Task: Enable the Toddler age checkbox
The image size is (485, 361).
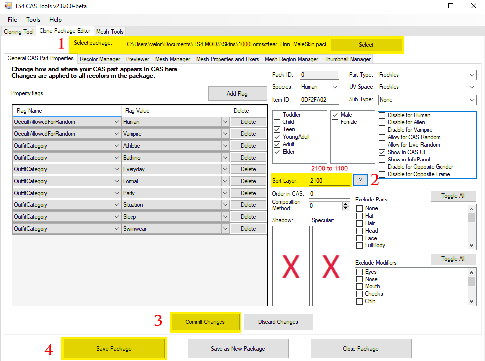Action: [277, 115]
